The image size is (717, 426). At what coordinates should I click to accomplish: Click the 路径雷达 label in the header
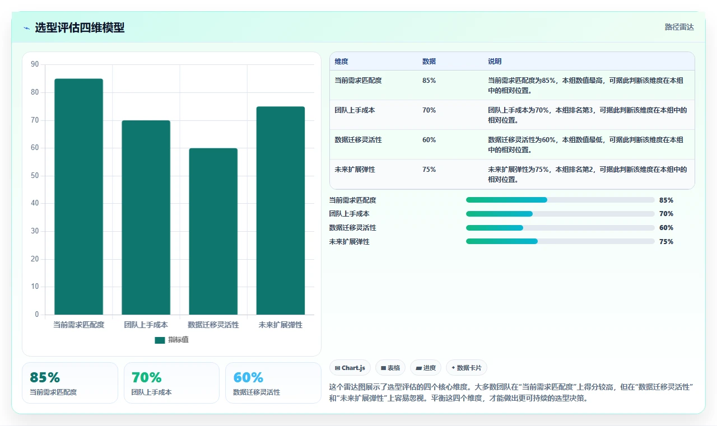pyautogui.click(x=679, y=27)
